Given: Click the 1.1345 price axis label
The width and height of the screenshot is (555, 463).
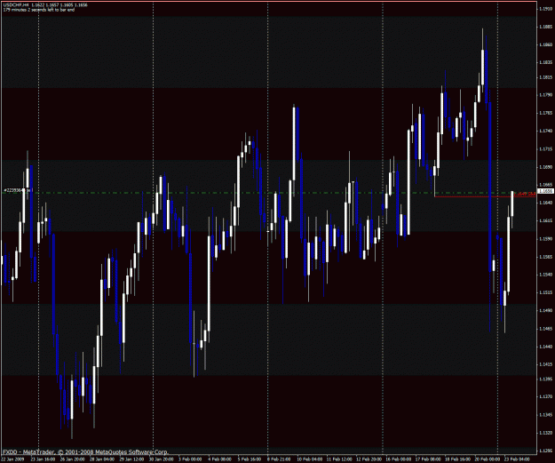Looking at the screenshot, I should [x=544, y=415].
